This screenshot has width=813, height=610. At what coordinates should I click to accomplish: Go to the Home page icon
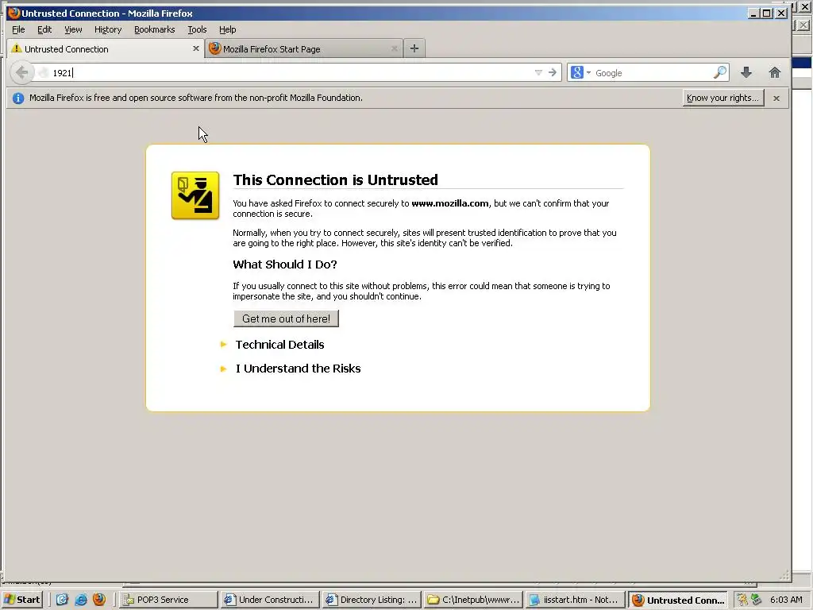(x=775, y=72)
